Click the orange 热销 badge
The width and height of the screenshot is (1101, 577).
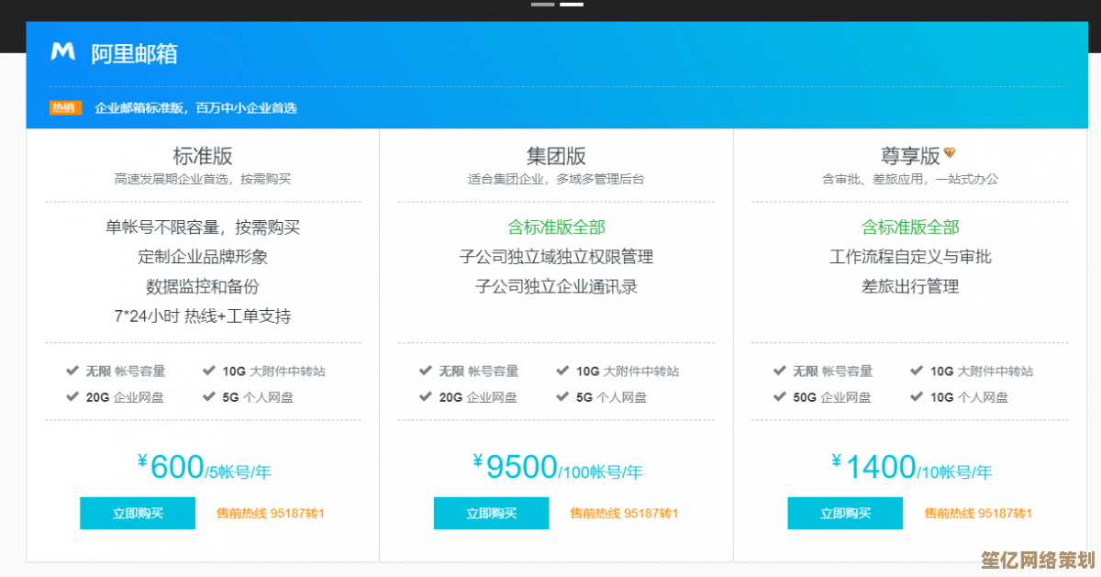click(64, 107)
